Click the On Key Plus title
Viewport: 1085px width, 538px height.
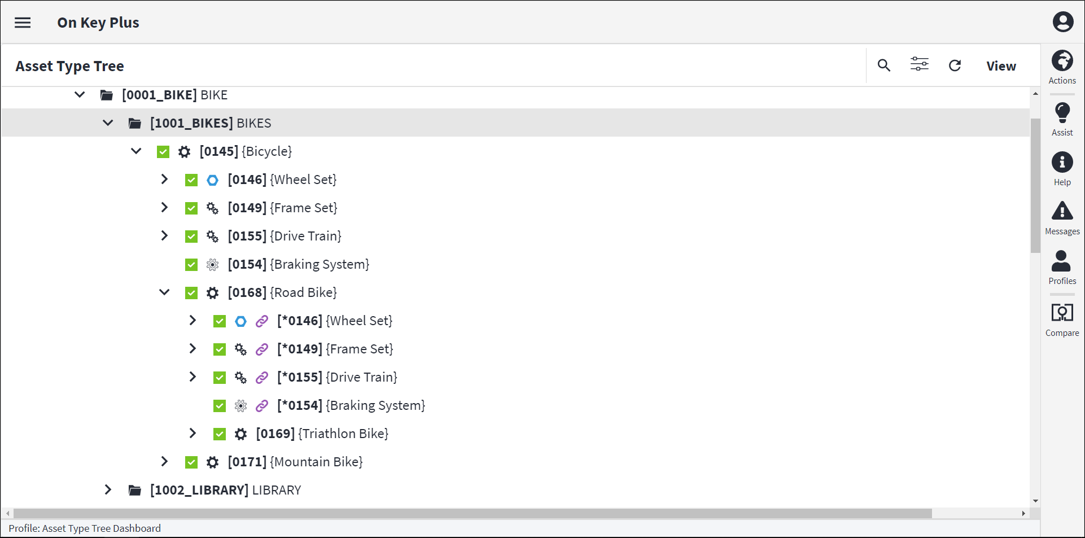pos(98,23)
